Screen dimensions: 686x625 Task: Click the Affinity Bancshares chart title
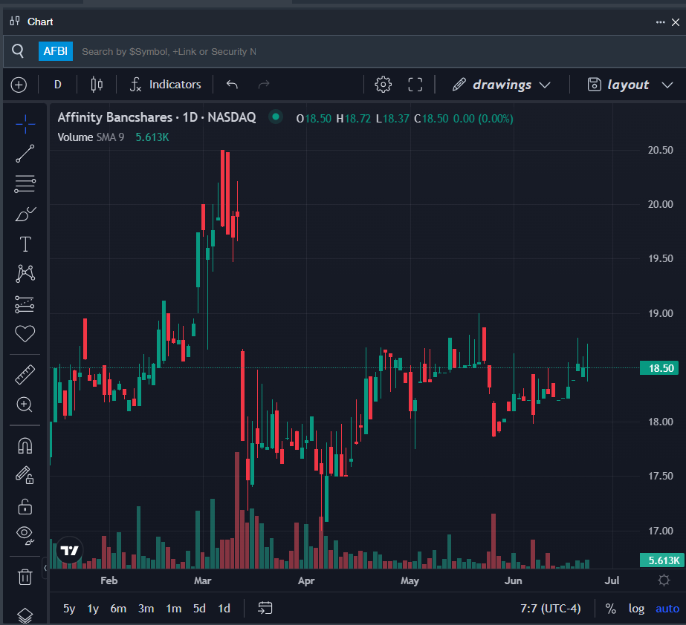[x=157, y=117]
